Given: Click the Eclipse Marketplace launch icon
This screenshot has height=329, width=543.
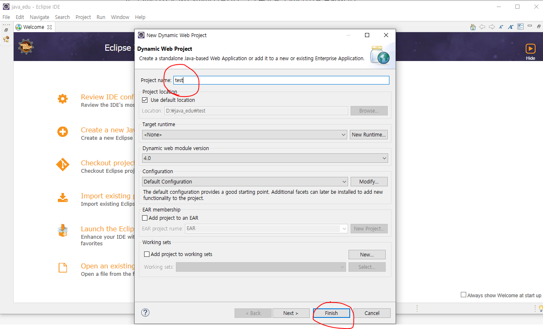Looking at the screenshot, I should (63, 231).
